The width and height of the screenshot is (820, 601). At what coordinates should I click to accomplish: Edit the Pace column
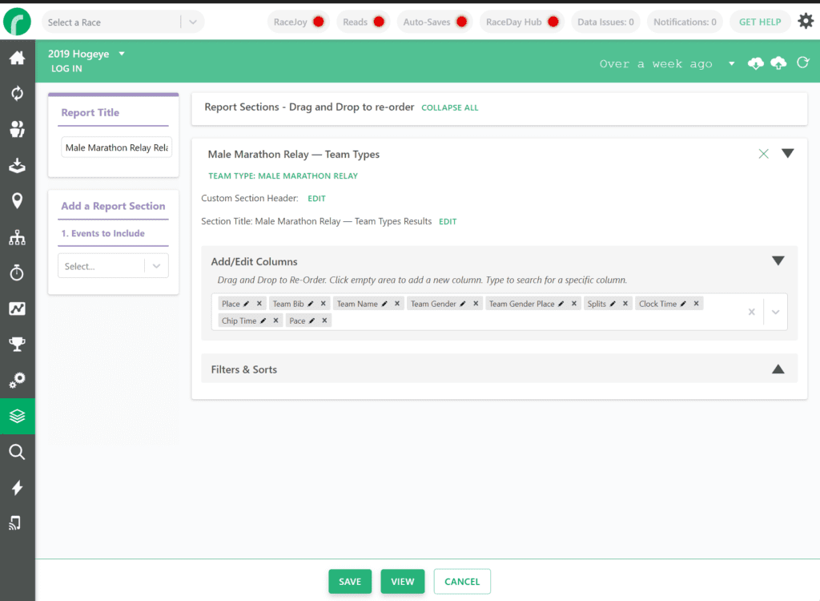coord(312,321)
